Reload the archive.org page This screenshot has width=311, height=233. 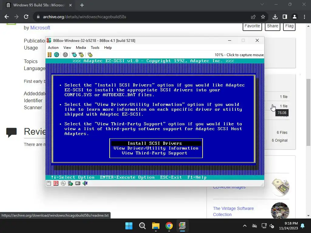pos(26,17)
